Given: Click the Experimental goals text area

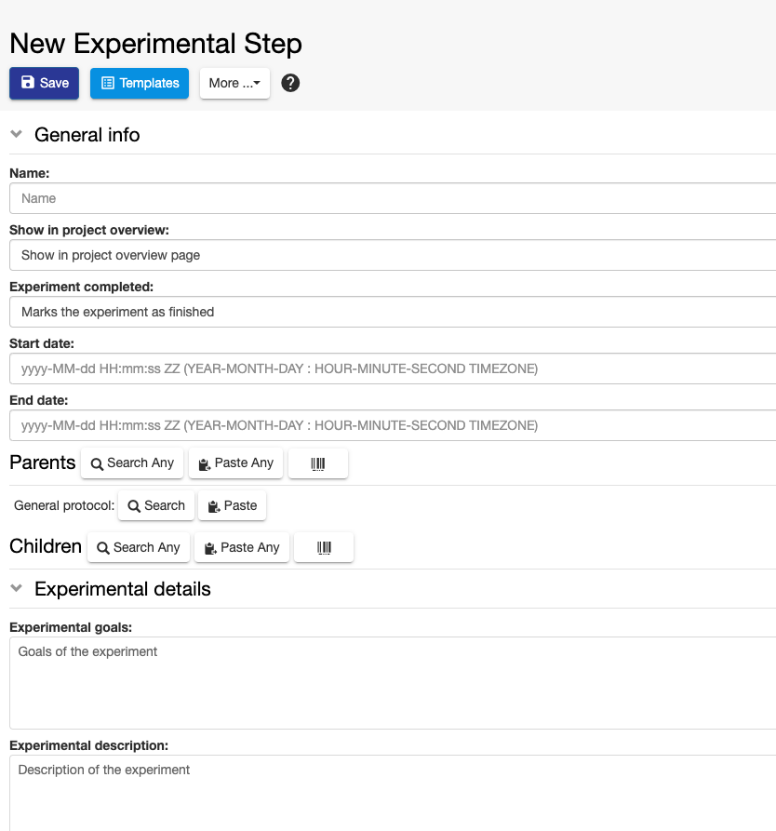Looking at the screenshot, I should tap(393, 683).
